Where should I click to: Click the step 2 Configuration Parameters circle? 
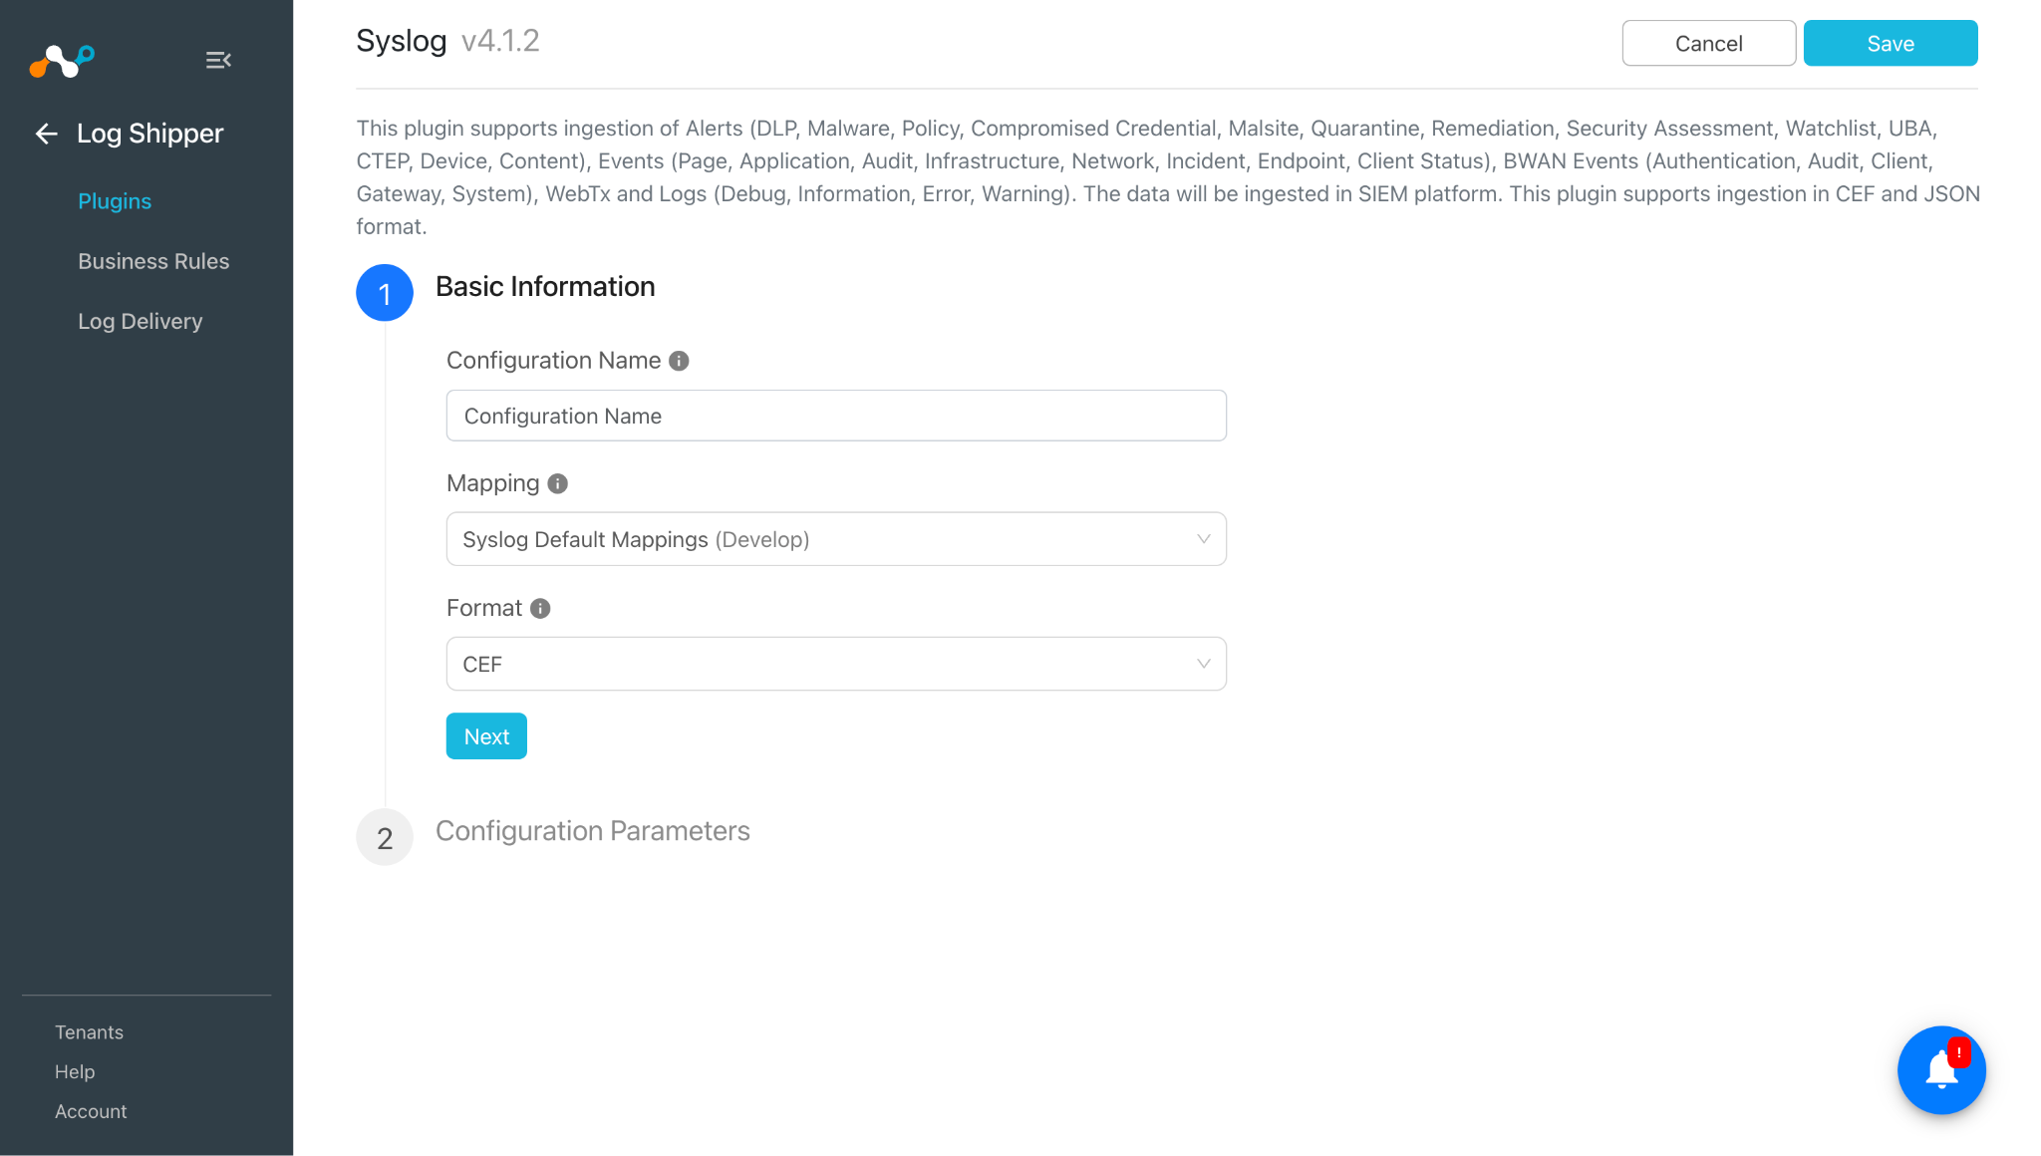(x=385, y=837)
